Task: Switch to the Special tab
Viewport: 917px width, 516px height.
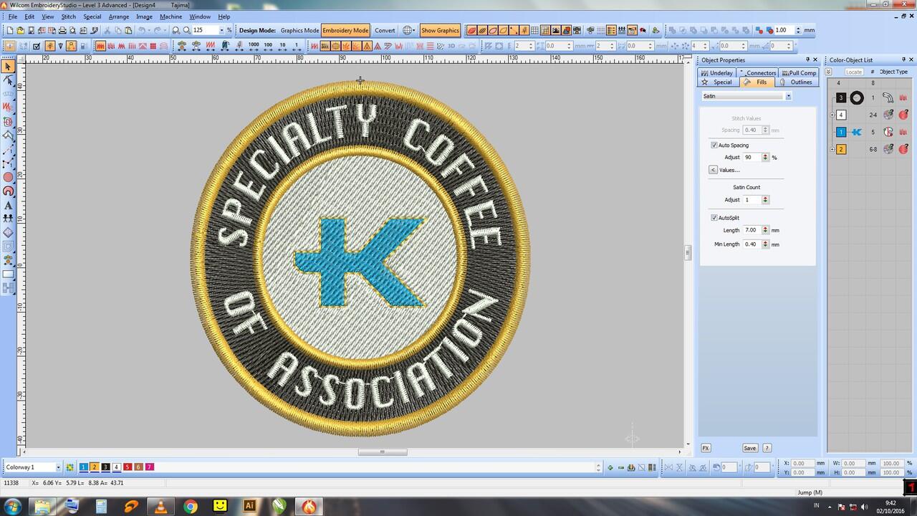Action: (x=719, y=82)
